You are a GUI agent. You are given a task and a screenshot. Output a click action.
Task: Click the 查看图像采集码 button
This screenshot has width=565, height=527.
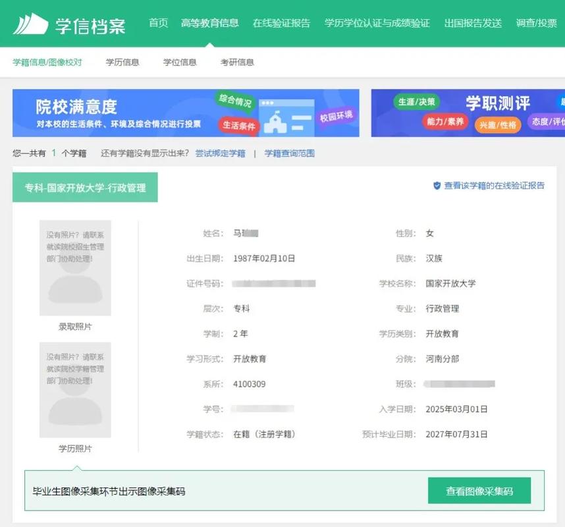tap(479, 491)
